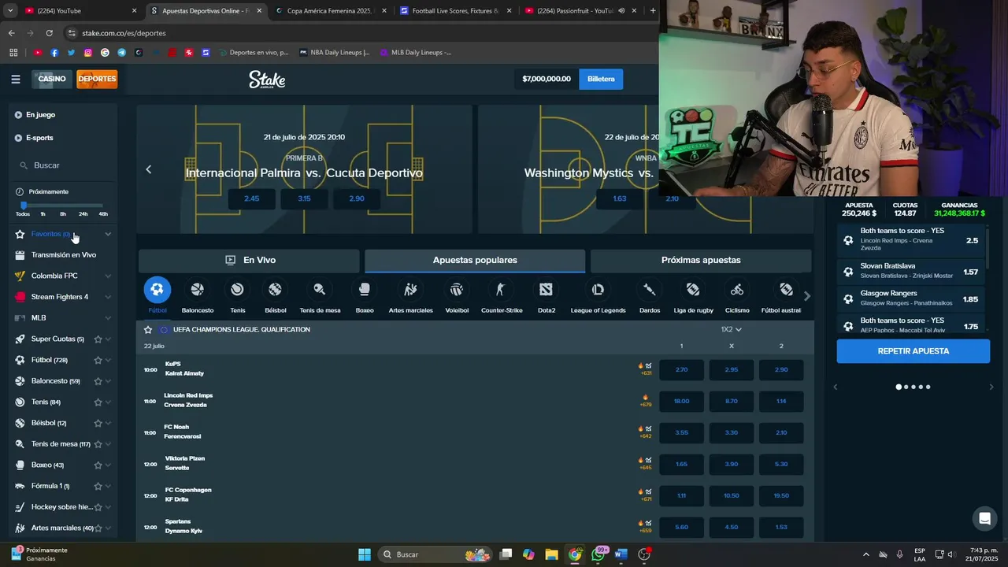The height and width of the screenshot is (567, 1008).
Task: Toggle favorite star for Boxeo
Action: tap(98, 465)
